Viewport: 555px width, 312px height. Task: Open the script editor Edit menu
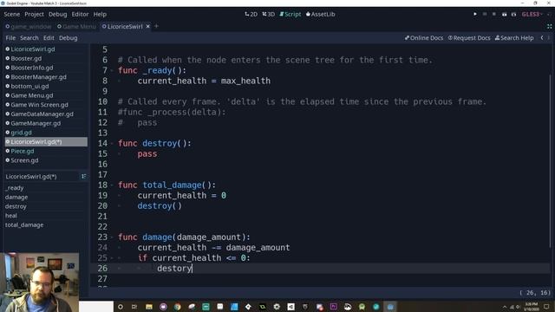coord(49,38)
